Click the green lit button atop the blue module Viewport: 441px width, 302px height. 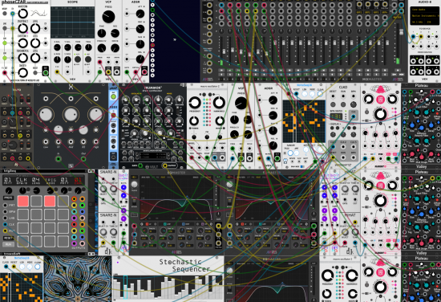(x=113, y=96)
